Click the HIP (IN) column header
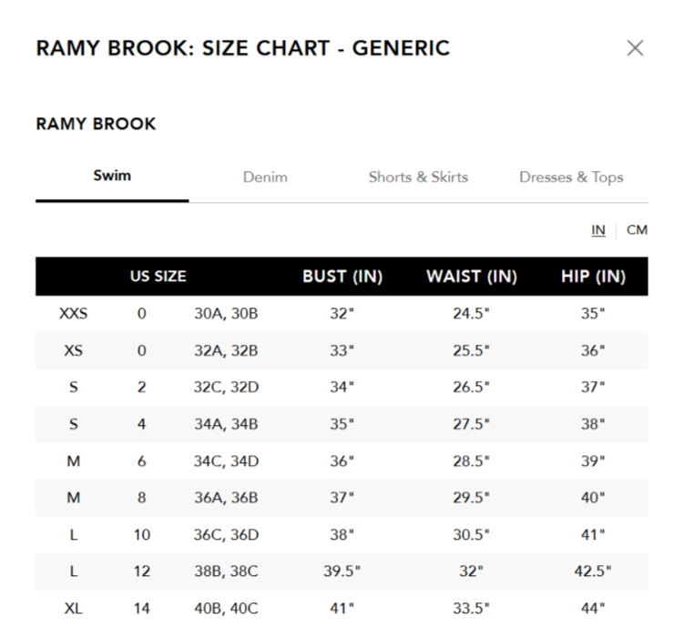 [x=593, y=277]
